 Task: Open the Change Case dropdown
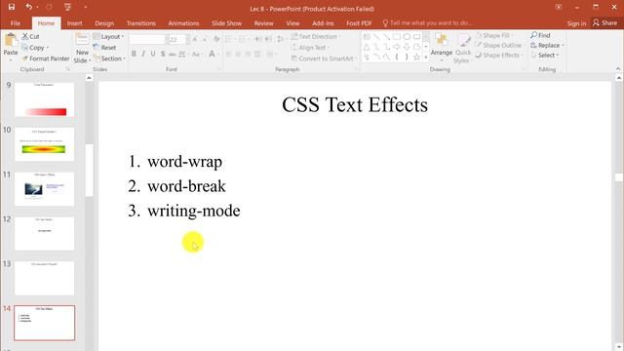[197, 54]
